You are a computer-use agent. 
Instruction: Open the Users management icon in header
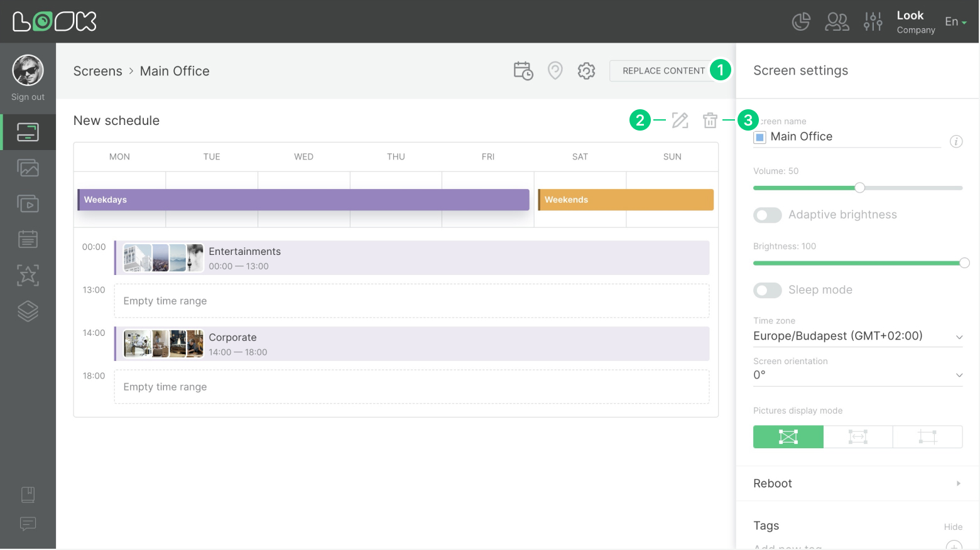tap(837, 21)
